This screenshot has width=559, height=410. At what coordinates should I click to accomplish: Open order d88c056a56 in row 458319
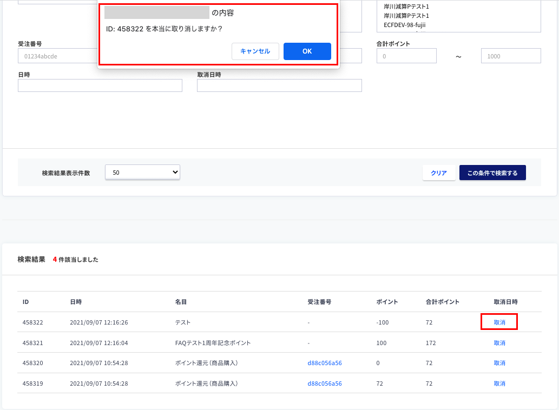[324, 383]
